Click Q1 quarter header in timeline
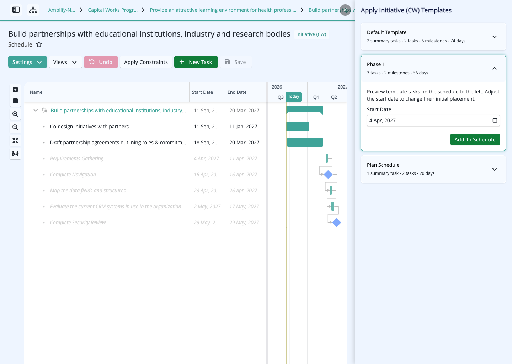 point(316,97)
